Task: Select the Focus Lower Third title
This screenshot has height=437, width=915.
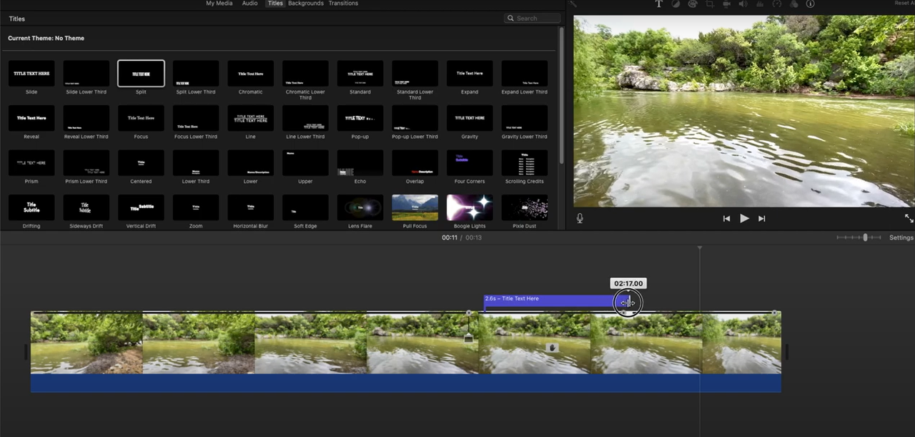Action: (196, 118)
